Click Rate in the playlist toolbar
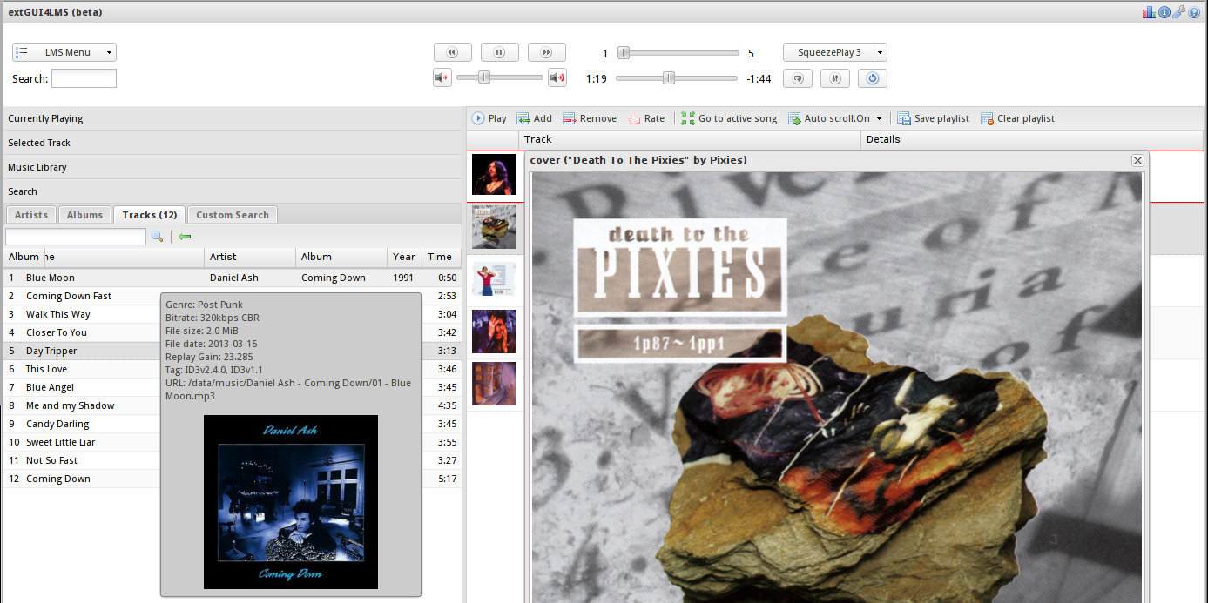1208x603 pixels. click(x=645, y=118)
